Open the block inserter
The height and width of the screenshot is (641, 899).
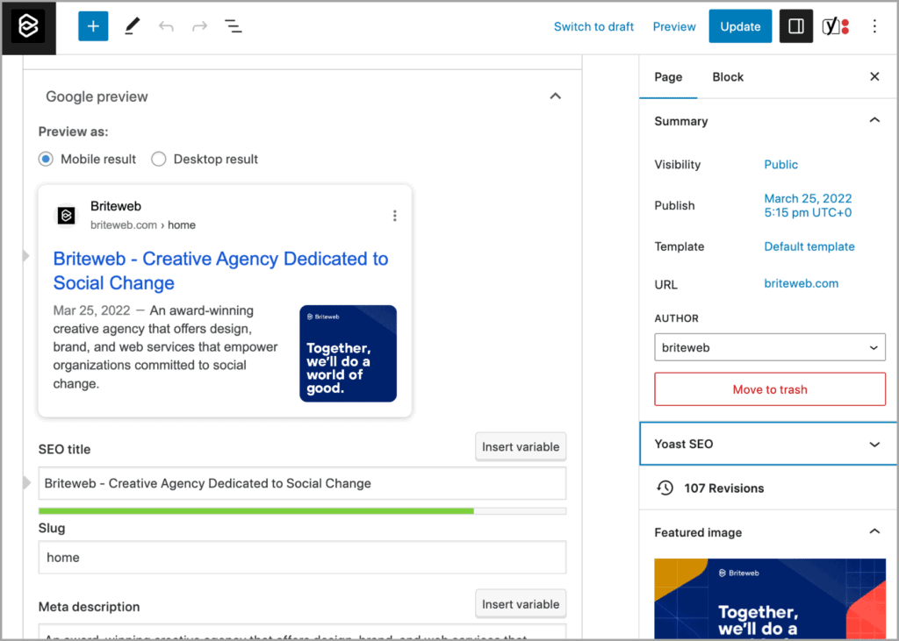(x=92, y=25)
